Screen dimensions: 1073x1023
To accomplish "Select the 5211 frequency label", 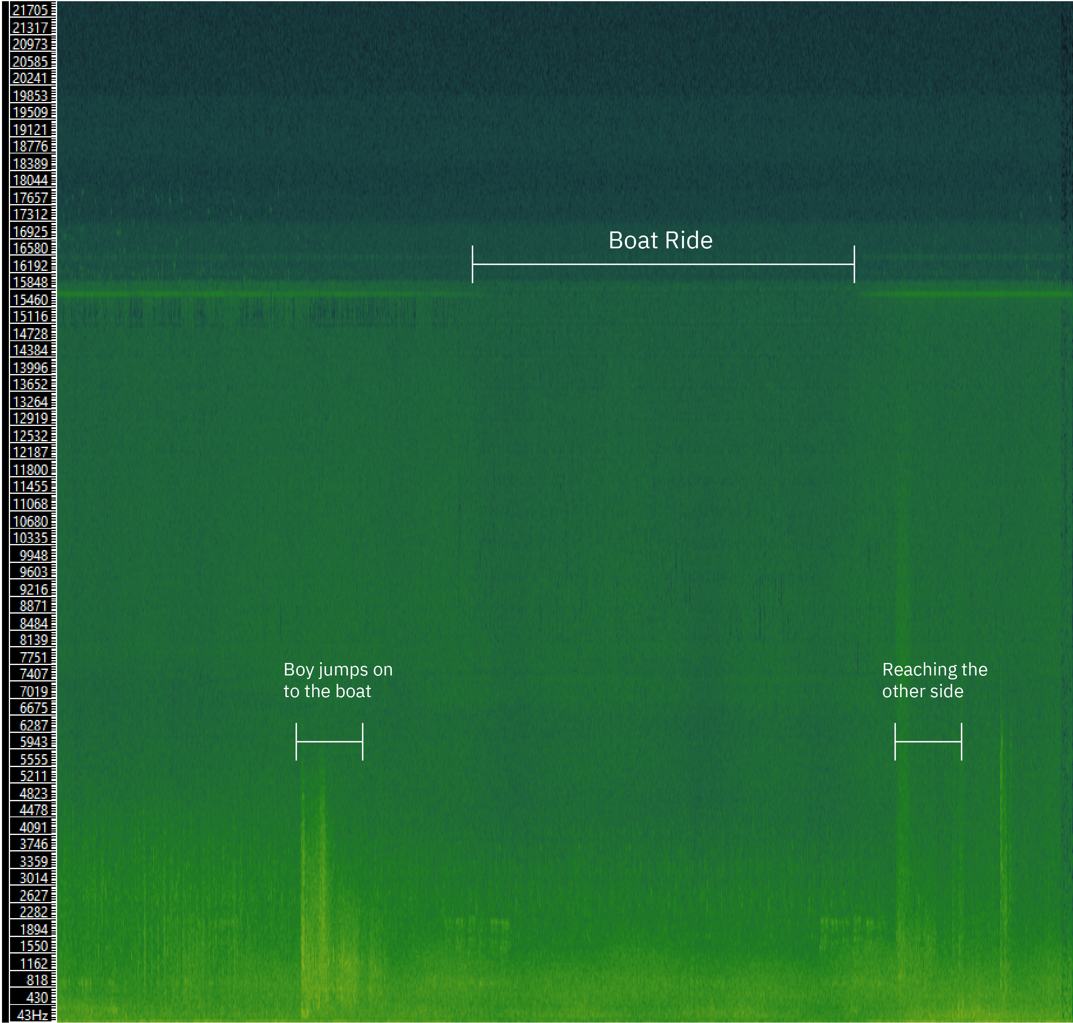I will 34,776.
